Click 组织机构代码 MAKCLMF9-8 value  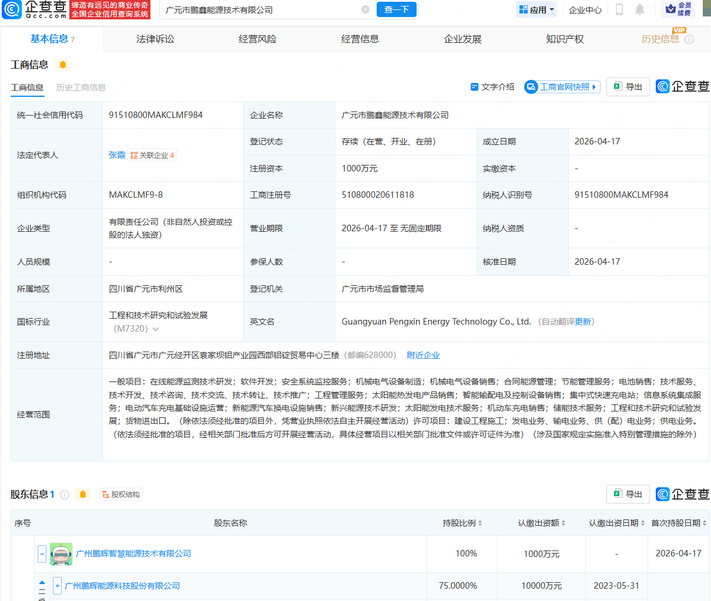[136, 195]
